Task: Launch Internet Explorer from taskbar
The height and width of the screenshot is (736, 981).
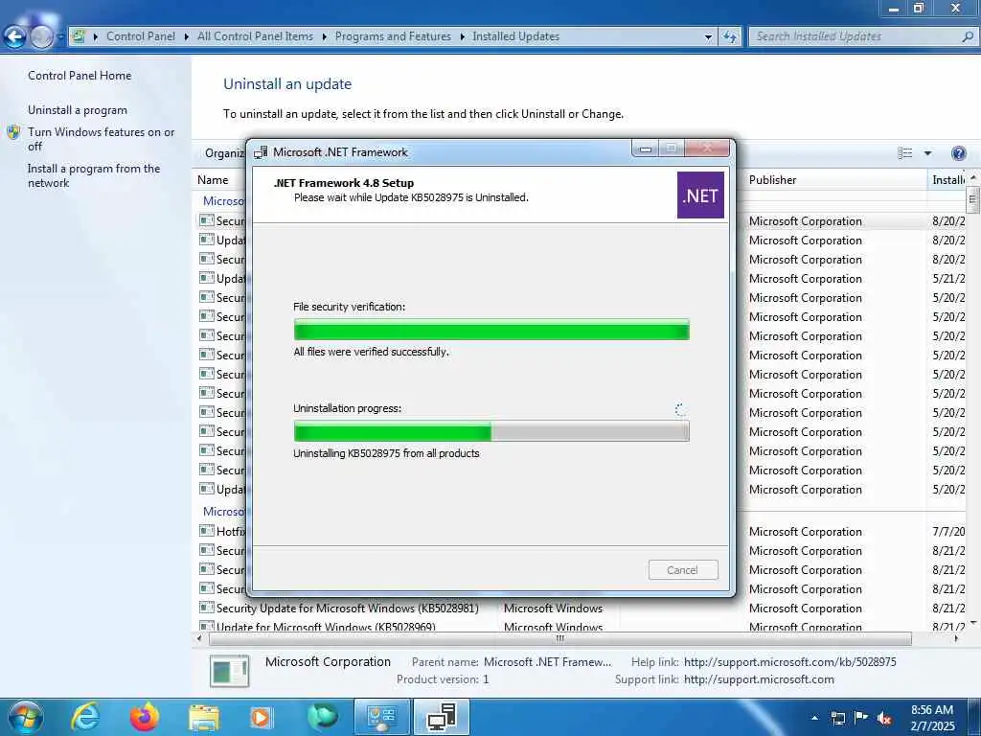Action: (x=85, y=717)
